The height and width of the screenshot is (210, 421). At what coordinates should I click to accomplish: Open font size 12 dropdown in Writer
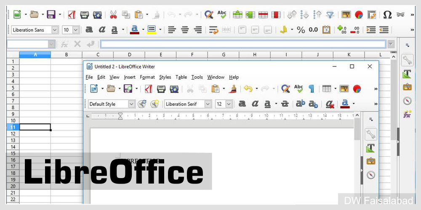pos(229,104)
